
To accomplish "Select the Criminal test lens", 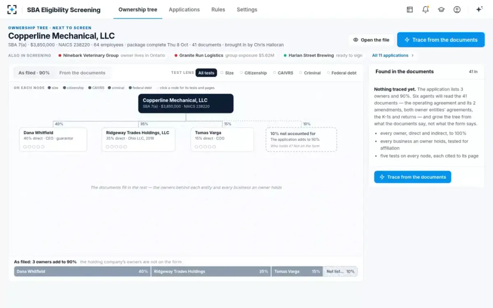I will click(310, 73).
